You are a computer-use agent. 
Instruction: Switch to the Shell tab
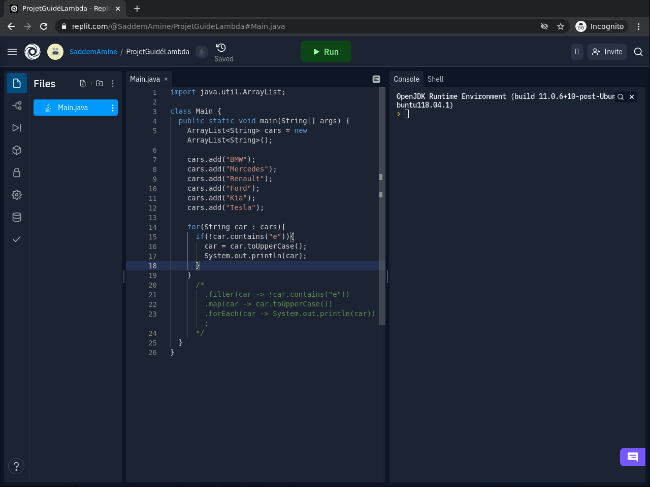point(435,79)
